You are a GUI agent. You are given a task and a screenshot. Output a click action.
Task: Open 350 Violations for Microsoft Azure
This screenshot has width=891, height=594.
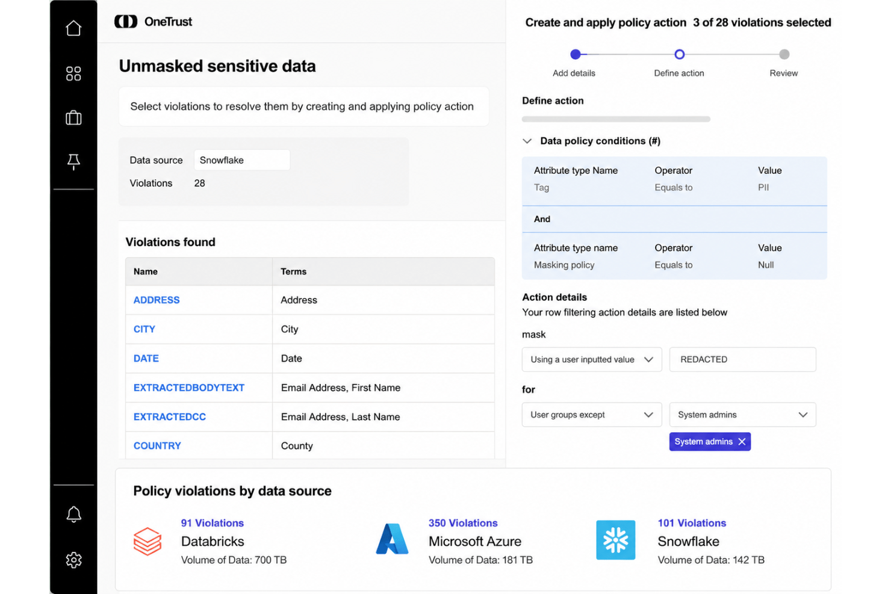(x=463, y=523)
